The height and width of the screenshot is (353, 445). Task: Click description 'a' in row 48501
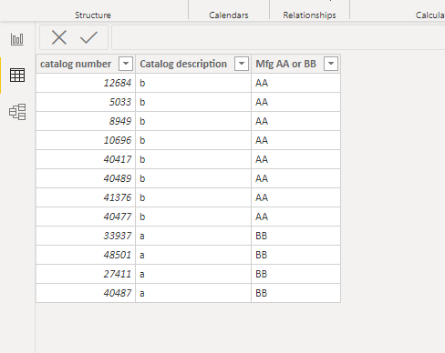pos(193,255)
